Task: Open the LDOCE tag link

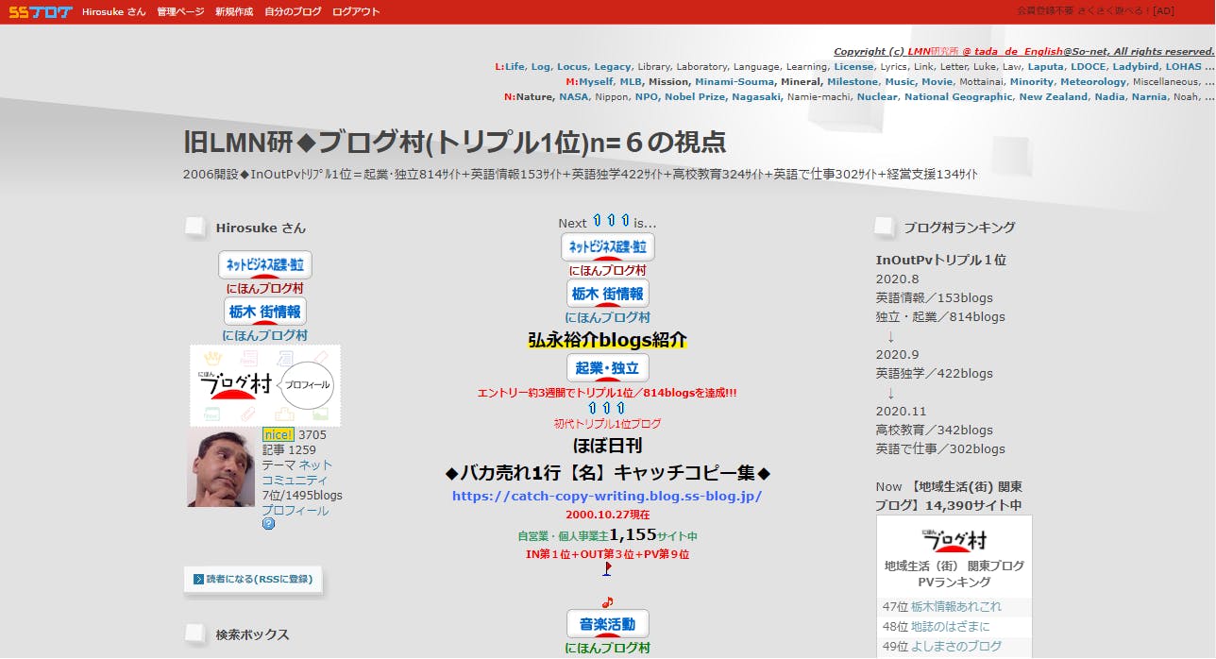Action: click(1089, 67)
